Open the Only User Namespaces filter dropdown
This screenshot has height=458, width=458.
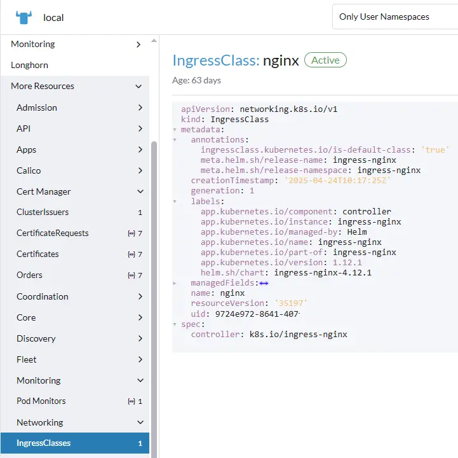395,17
